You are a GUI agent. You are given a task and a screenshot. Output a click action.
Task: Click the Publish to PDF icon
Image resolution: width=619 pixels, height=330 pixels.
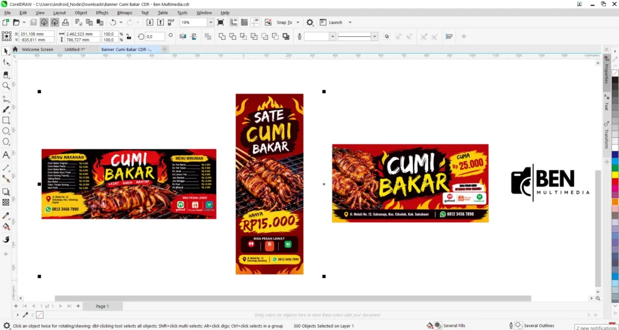[171, 22]
